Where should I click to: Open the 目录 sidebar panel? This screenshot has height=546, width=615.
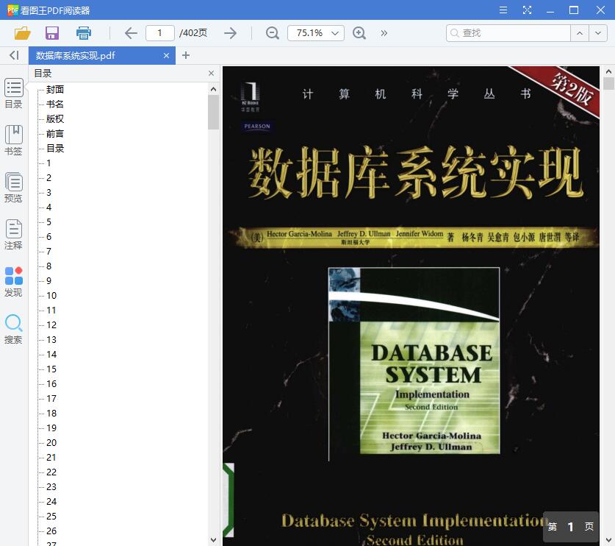point(14,93)
